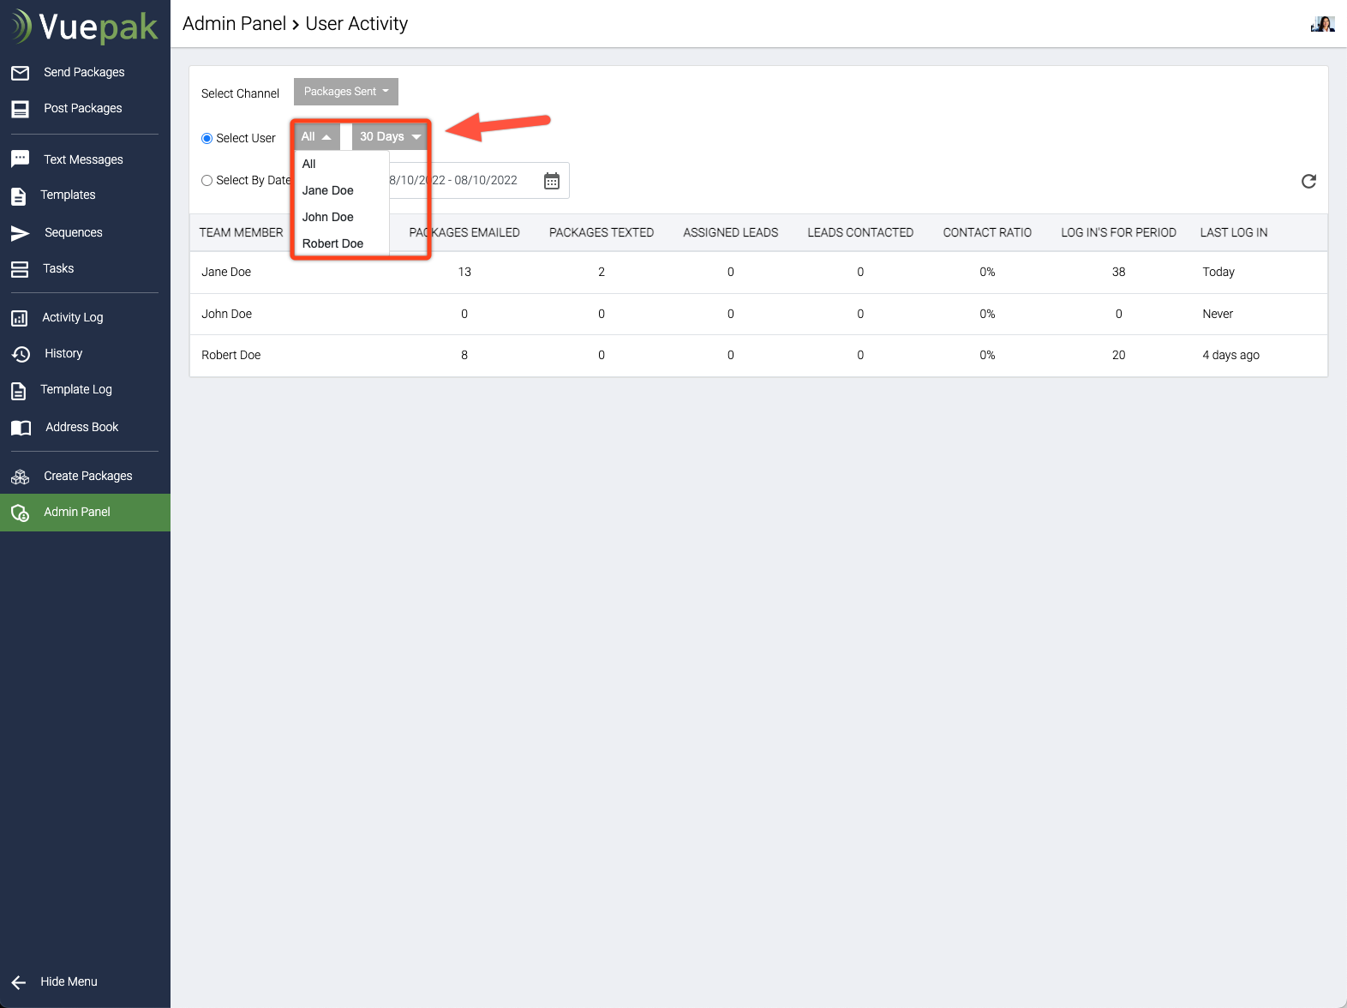
Task: Click the refresh icon above the table
Action: [x=1308, y=181]
